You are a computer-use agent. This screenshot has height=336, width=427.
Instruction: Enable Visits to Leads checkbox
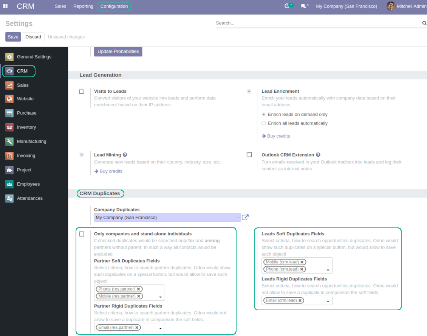pyautogui.click(x=82, y=91)
